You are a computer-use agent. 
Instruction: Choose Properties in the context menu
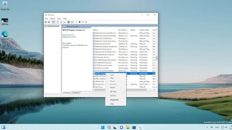coord(116,100)
